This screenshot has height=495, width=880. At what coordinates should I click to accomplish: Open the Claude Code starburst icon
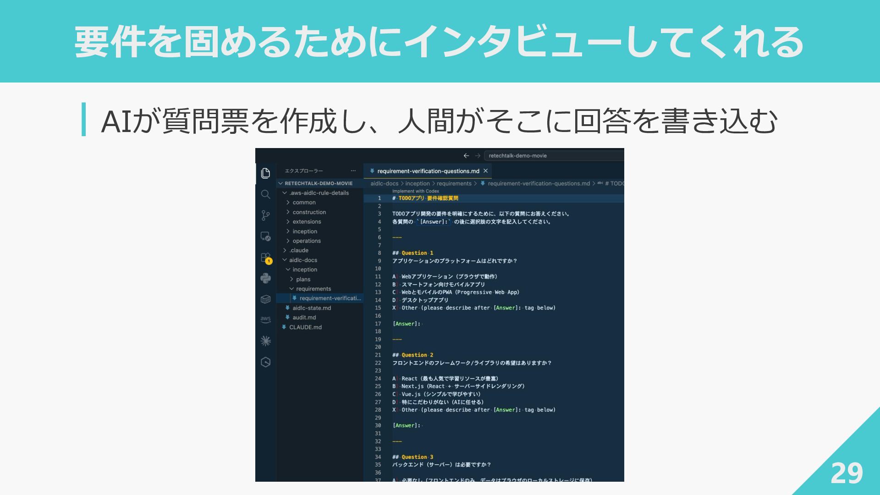pyautogui.click(x=265, y=341)
